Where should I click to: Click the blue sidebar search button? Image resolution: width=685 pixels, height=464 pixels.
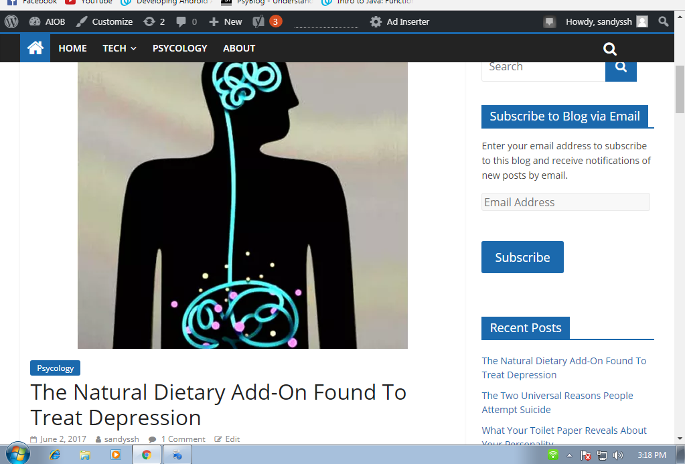621,70
